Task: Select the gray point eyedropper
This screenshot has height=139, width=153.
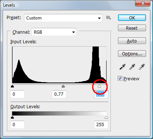Action: pos(132,67)
